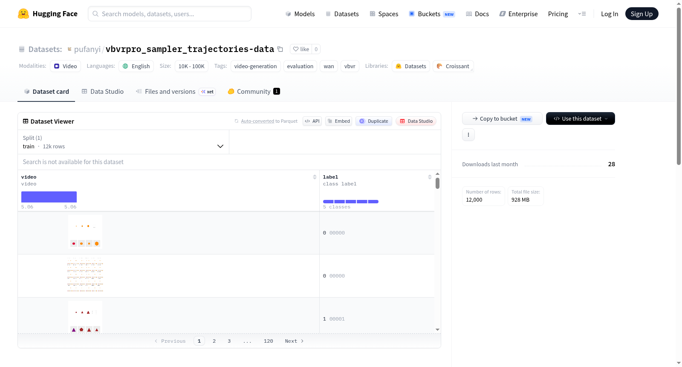Click the Next page button
The width and height of the screenshot is (682, 367).
click(294, 341)
